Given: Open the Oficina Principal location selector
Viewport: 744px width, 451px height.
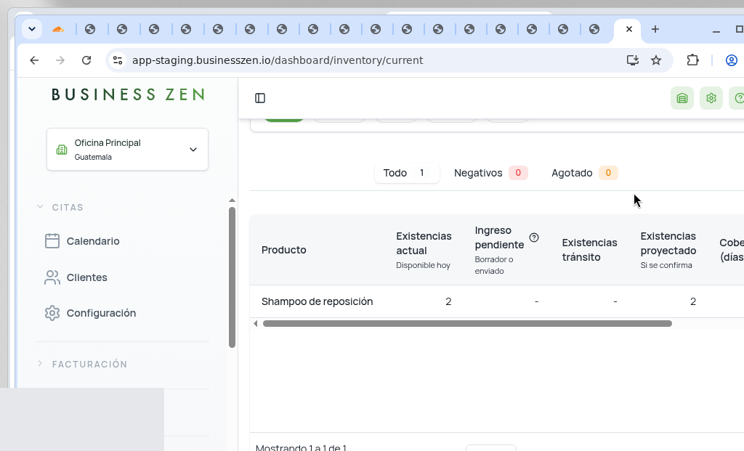Looking at the screenshot, I should click(127, 150).
